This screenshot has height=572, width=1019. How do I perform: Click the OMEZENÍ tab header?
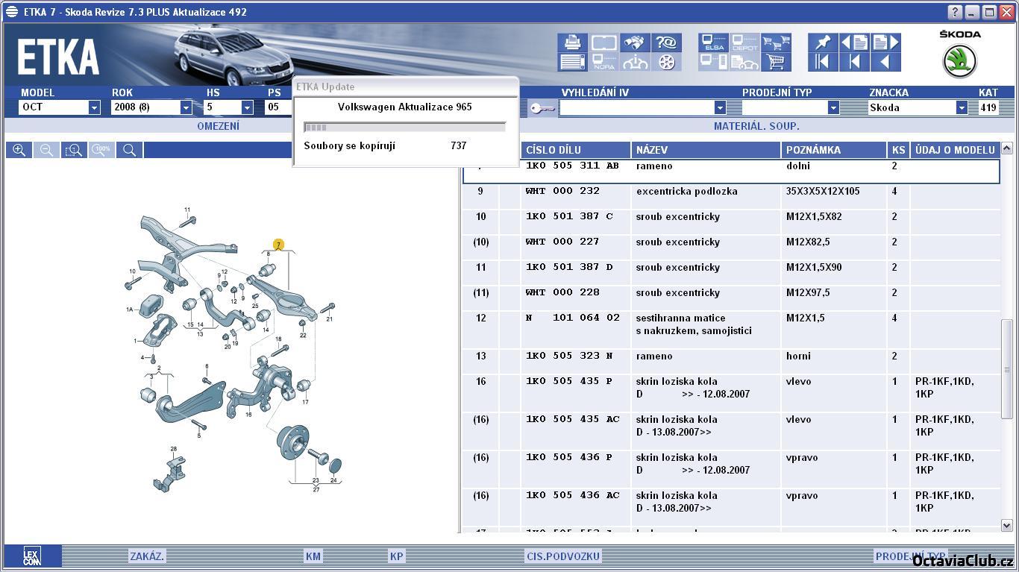coord(218,126)
